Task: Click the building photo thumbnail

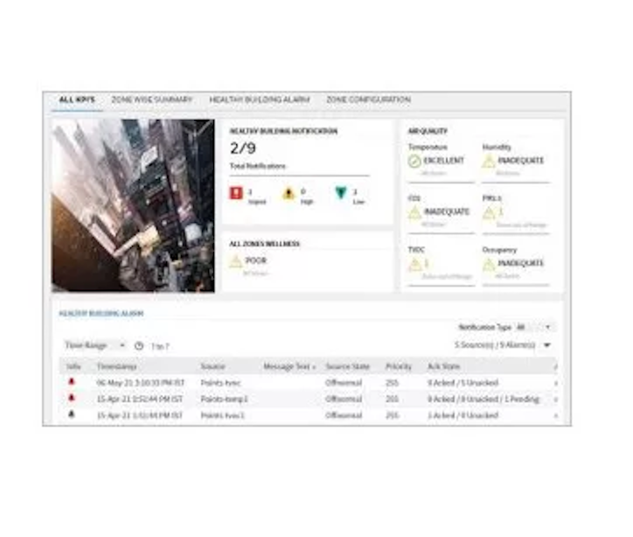Action: click(133, 206)
